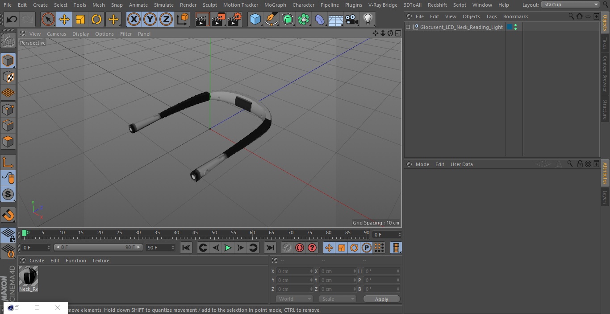
Task: Go to start of timeline
Action: (x=186, y=248)
